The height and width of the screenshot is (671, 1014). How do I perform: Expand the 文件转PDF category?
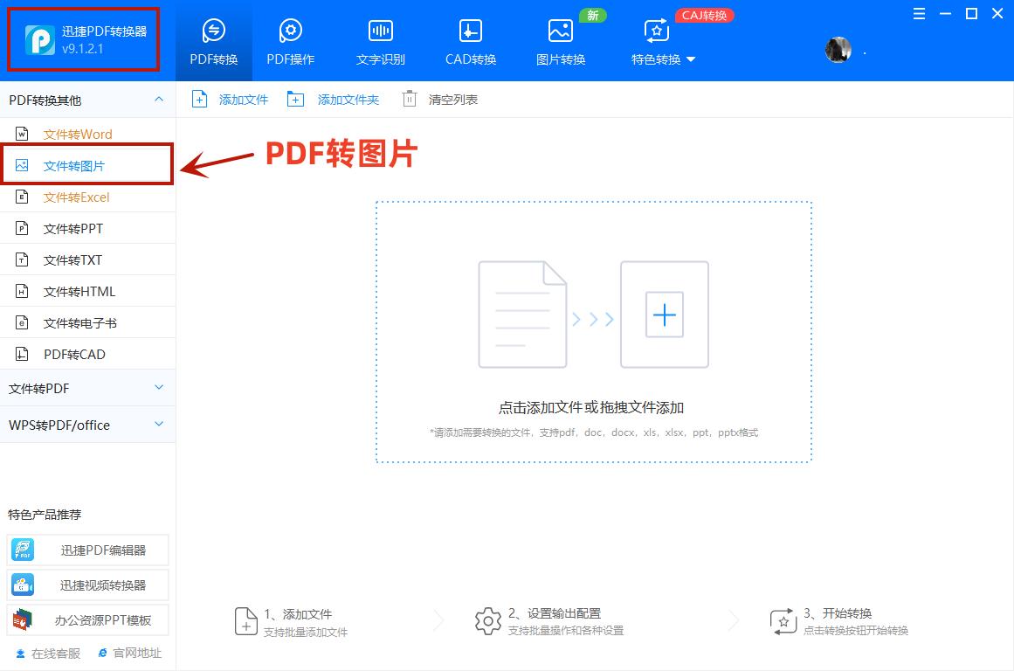pos(87,388)
